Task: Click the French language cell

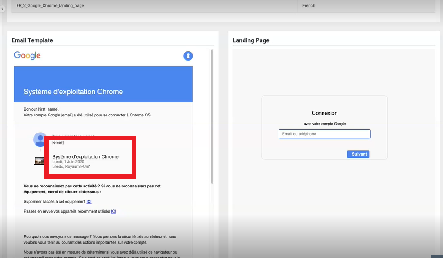Action: (366, 6)
